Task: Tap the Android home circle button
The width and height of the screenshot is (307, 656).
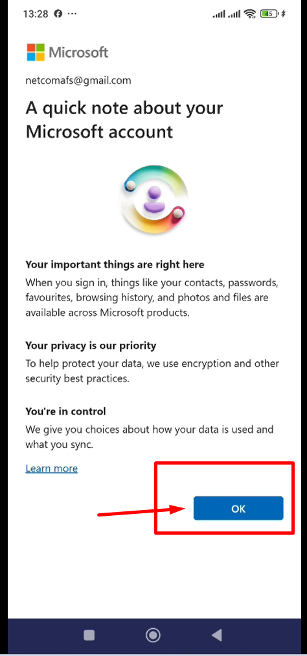Action: 153,635
